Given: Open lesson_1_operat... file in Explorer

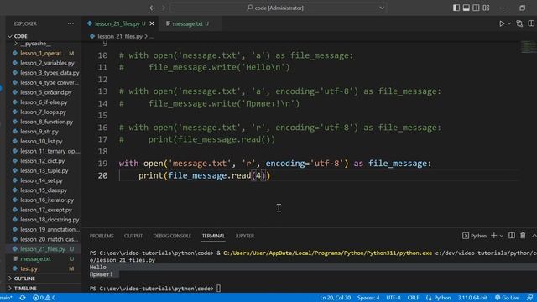Looking at the screenshot, I should (43, 53).
